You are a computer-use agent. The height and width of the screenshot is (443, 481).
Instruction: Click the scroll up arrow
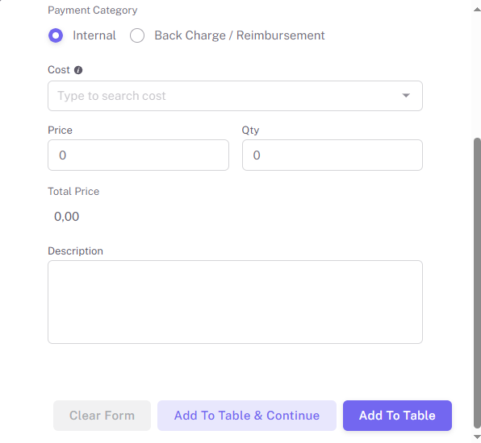click(x=477, y=10)
